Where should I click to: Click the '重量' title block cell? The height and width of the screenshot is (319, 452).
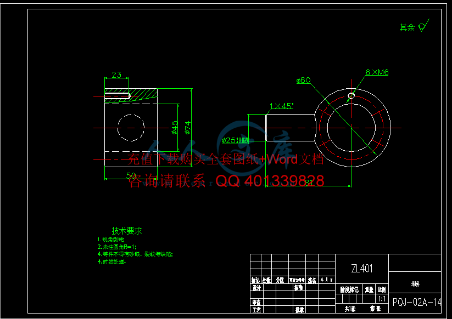point(369,289)
